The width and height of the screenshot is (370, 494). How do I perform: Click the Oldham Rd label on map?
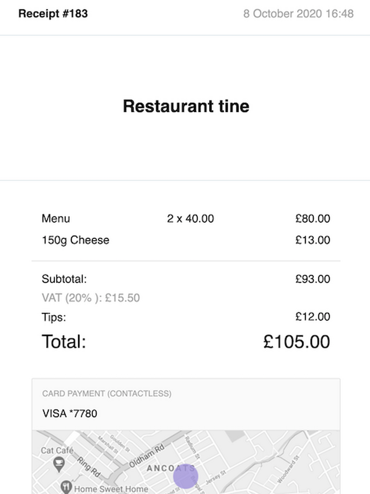pos(147,456)
